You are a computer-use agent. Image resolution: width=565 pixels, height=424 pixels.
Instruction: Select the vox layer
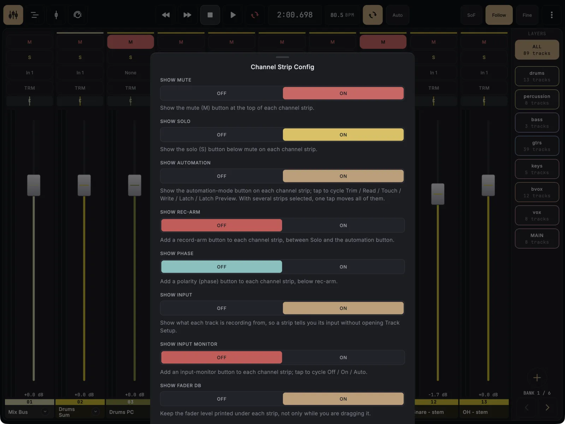(x=537, y=216)
